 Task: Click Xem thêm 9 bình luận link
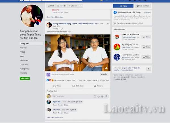point(55,117)
